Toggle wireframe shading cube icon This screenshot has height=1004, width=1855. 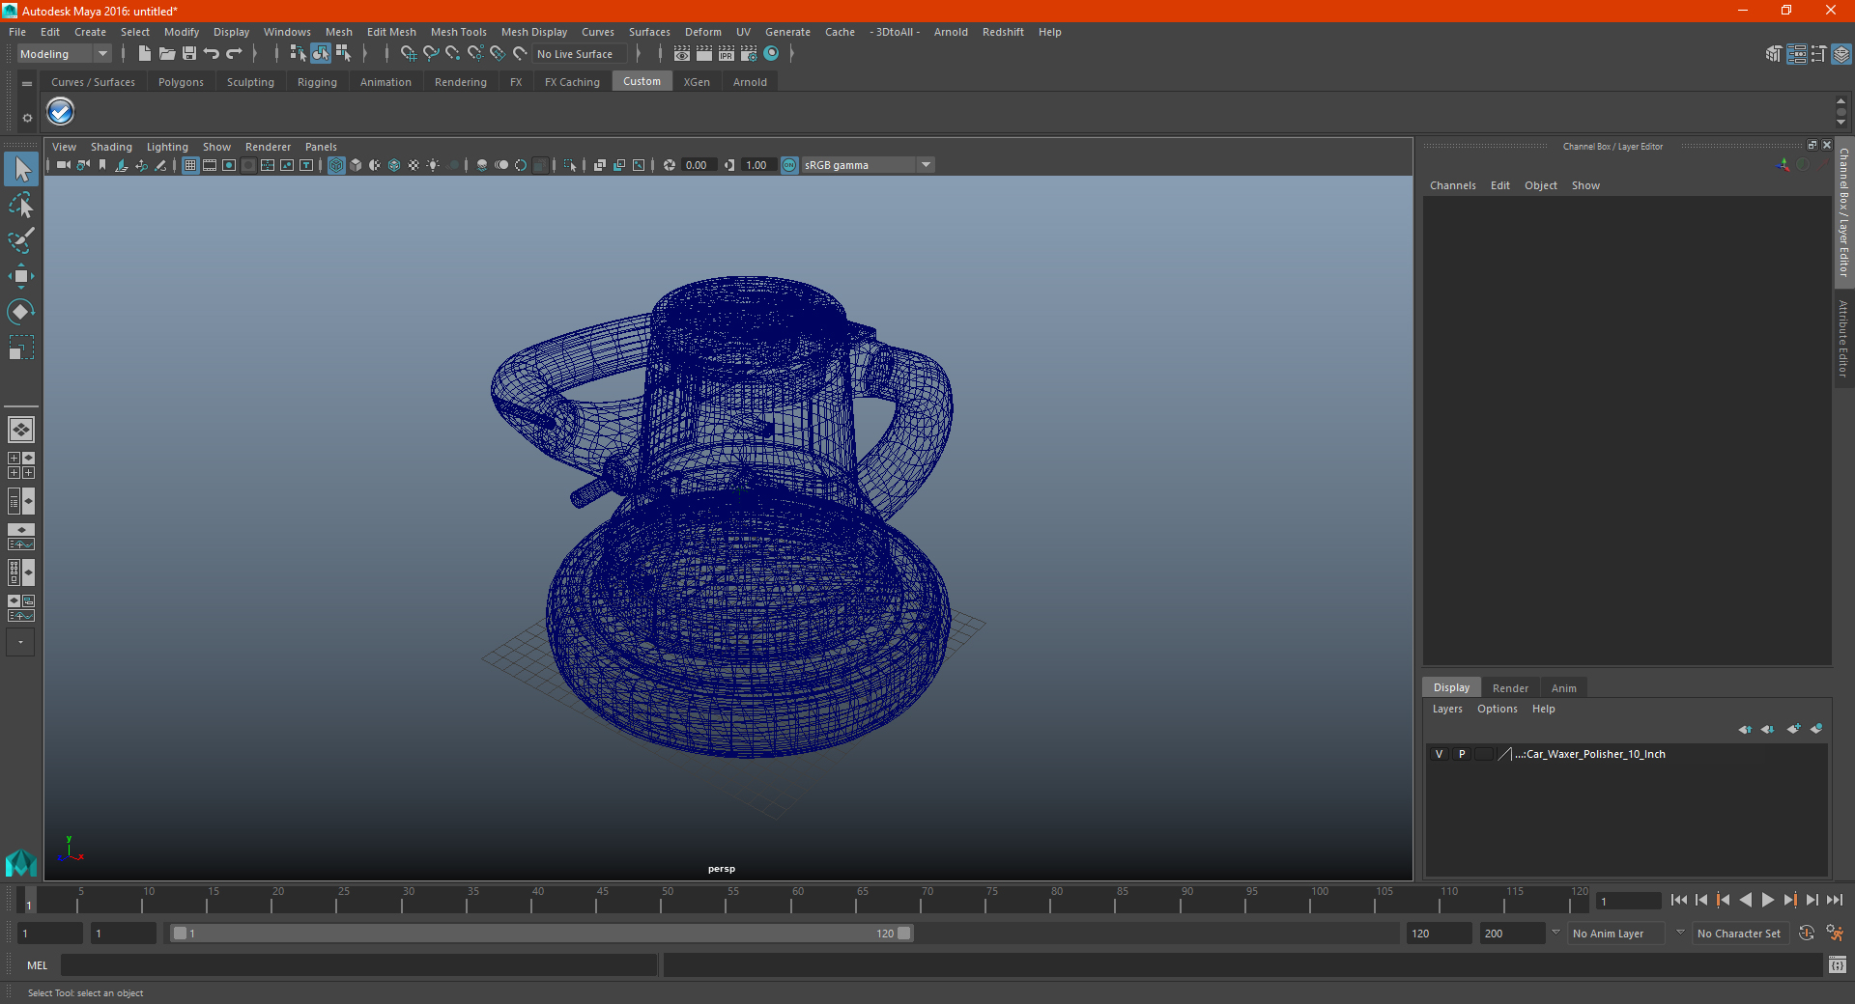point(336,165)
